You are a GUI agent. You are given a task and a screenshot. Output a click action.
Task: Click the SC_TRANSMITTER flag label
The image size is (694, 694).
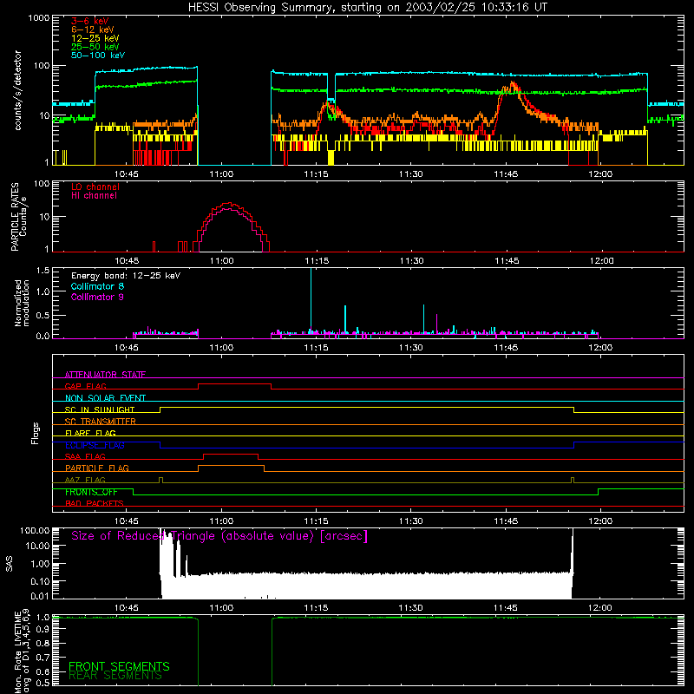pos(101,421)
